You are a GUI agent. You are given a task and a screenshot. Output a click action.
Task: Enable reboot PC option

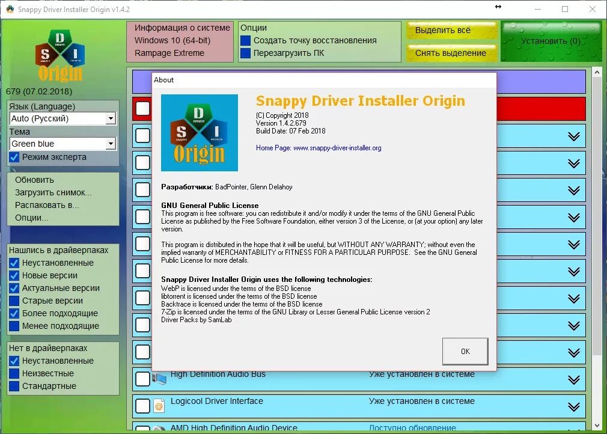245,53
